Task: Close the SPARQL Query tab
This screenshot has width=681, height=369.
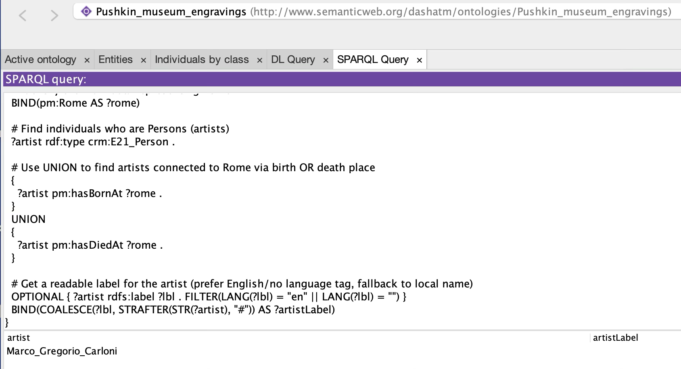Action: click(x=419, y=60)
